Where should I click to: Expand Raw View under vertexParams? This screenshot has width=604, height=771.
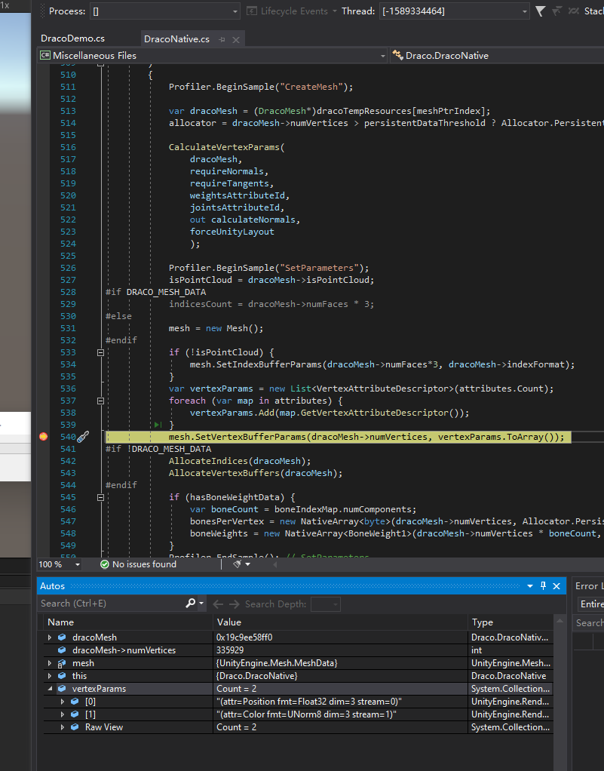pos(63,726)
